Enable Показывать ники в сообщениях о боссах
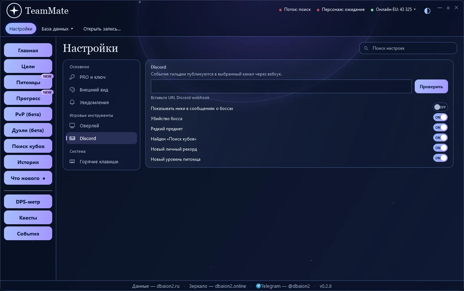This screenshot has width=464, height=291. coord(440,107)
